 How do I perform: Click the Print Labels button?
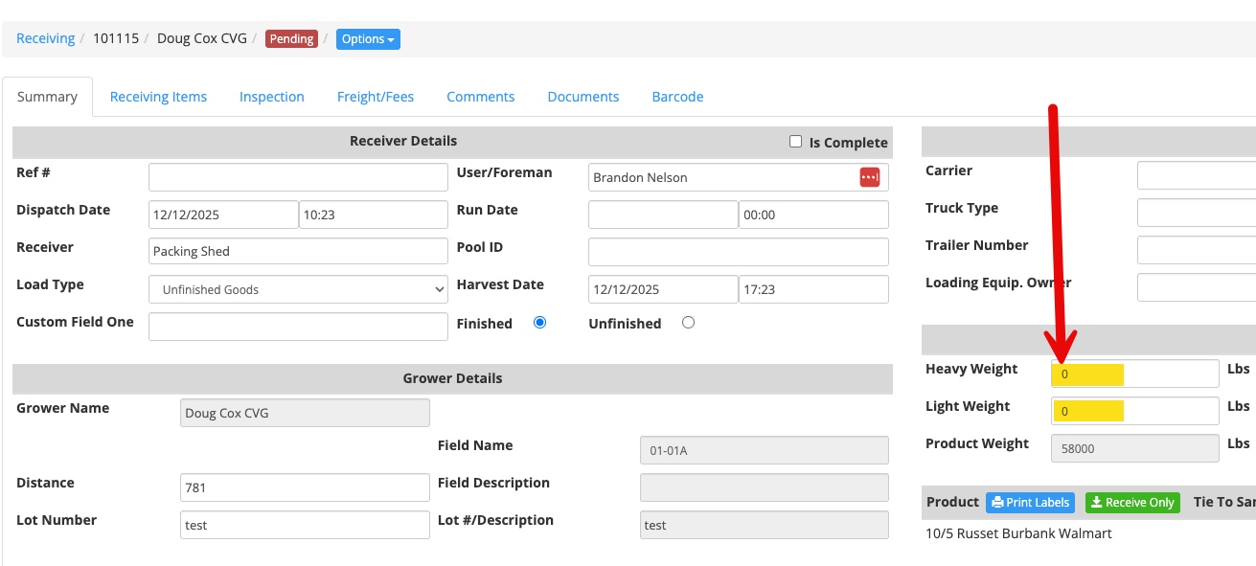click(x=1030, y=503)
